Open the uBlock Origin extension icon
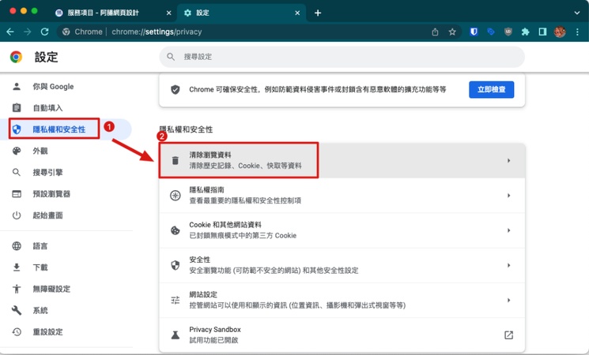589x355 pixels. tap(508, 32)
